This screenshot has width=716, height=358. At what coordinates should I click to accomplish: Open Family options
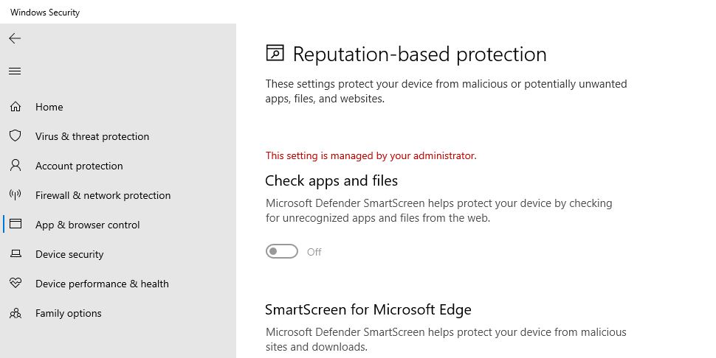click(x=69, y=313)
